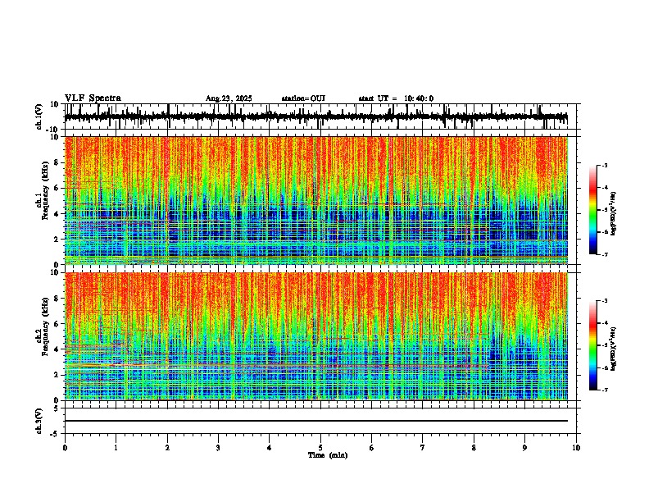The height and width of the screenshot is (502, 649).
Task: Click the time axis tick '1'
Action: tap(116, 448)
